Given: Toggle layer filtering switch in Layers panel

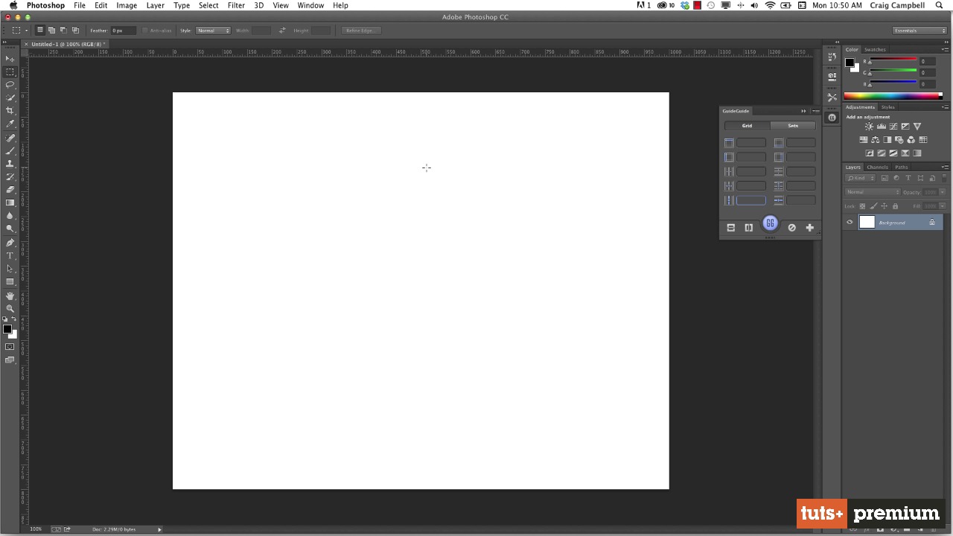Looking at the screenshot, I should [943, 178].
